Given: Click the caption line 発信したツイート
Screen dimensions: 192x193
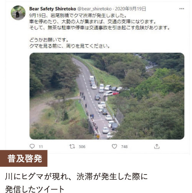Looking at the screenshot, I should pyautogui.click(x=35, y=189).
